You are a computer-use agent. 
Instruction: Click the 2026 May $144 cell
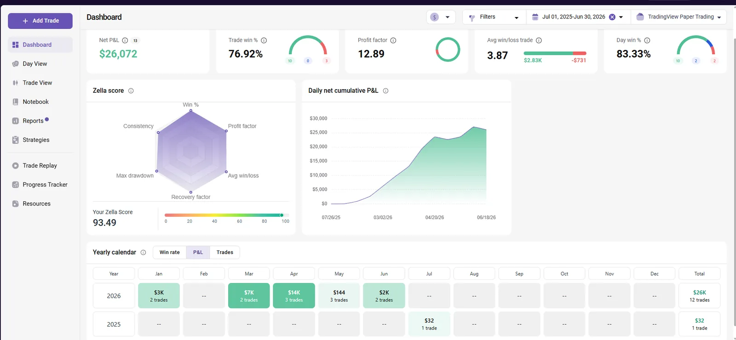tap(339, 295)
